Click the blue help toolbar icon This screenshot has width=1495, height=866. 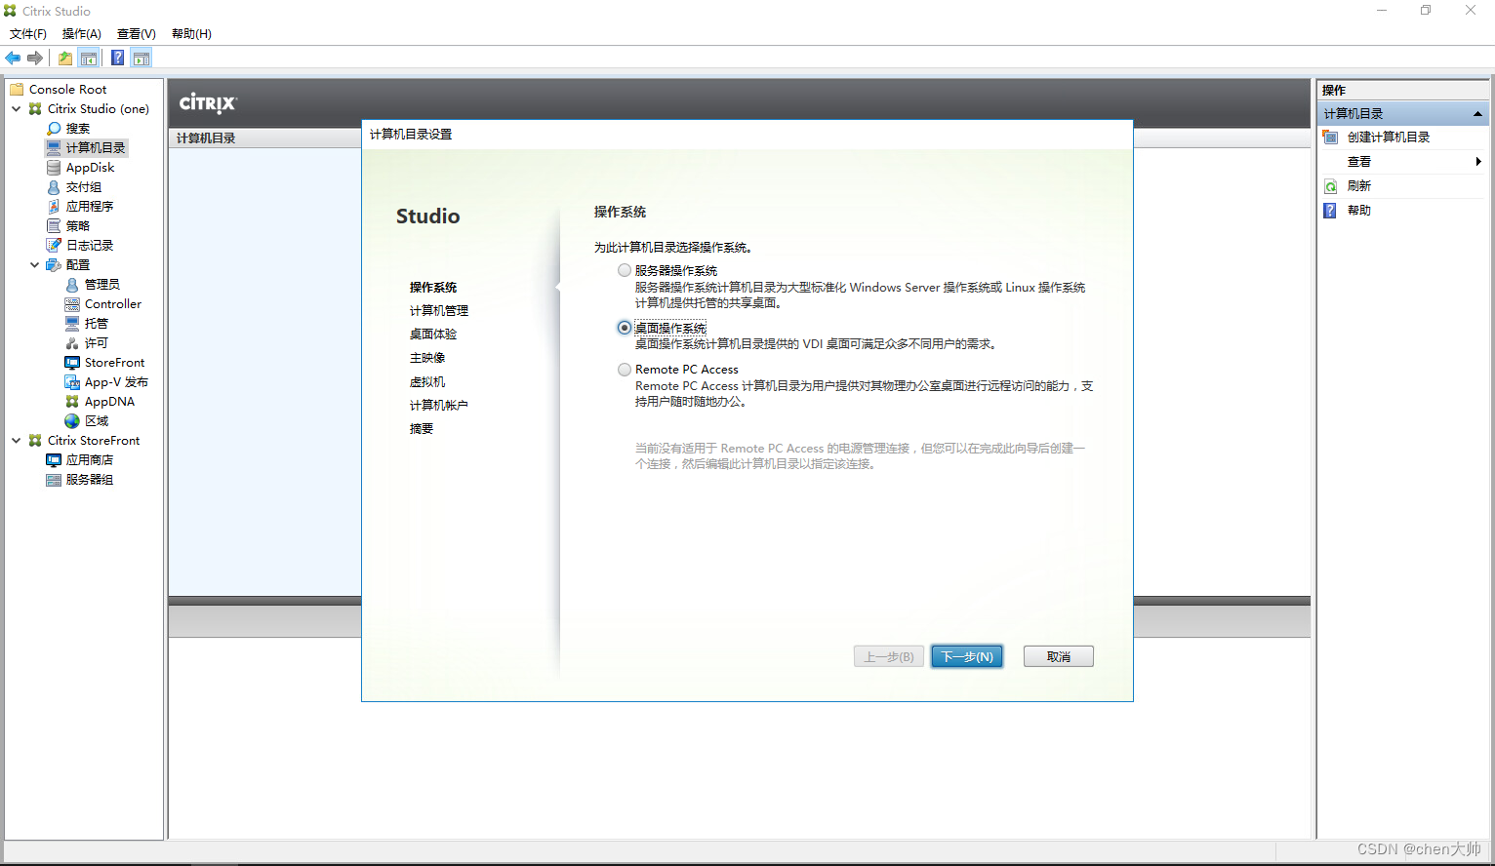tap(117, 59)
